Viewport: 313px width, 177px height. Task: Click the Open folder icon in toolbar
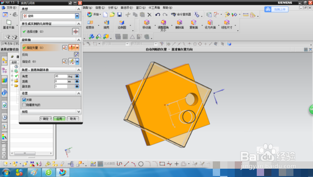112,15
